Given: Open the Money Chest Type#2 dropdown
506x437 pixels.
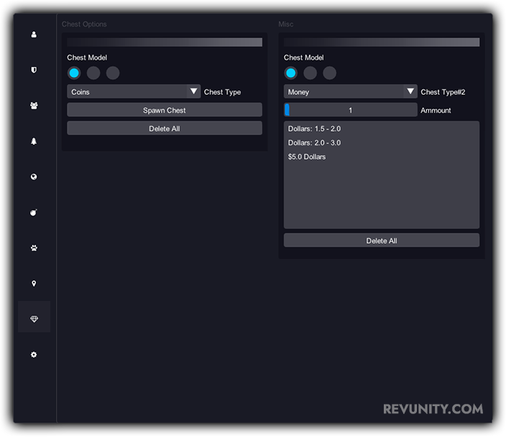Looking at the screenshot, I should point(350,92).
